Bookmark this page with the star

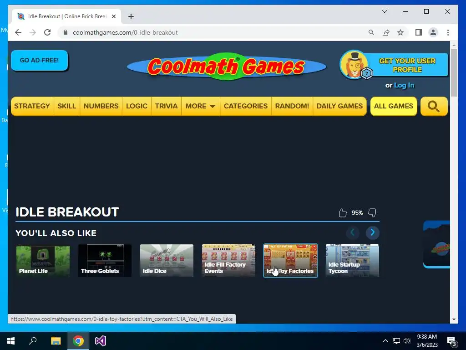click(400, 32)
